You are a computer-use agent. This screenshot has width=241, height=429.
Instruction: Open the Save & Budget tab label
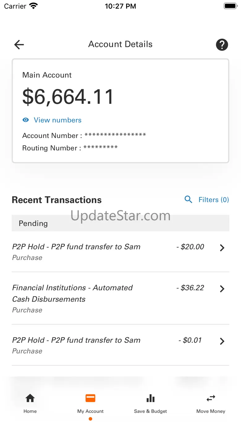click(150, 411)
